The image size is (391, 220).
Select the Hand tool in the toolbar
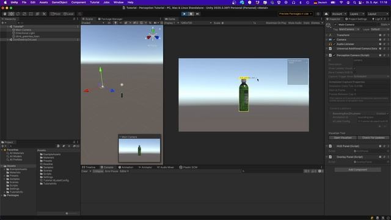coord(5,14)
